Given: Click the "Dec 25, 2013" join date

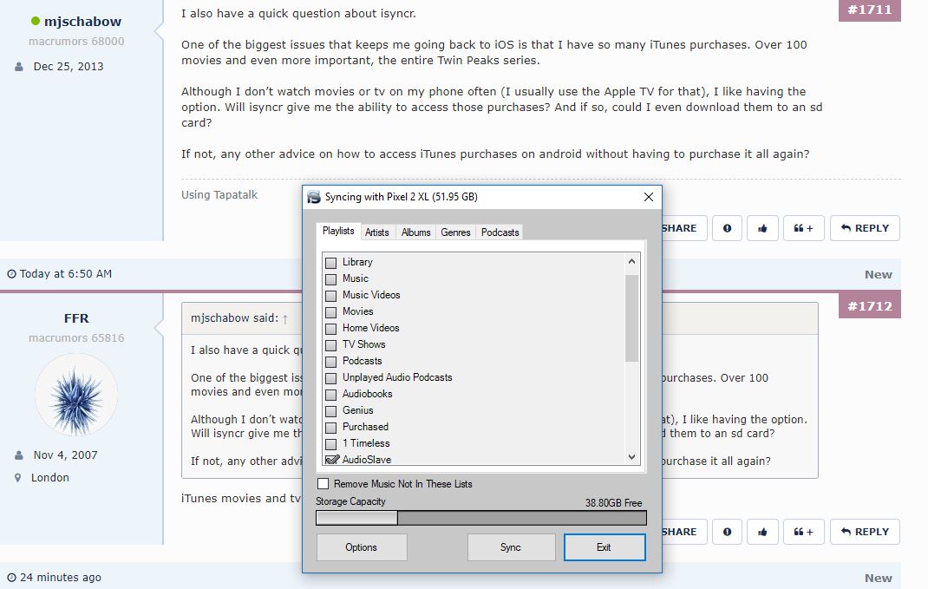Looking at the screenshot, I should (x=69, y=66).
